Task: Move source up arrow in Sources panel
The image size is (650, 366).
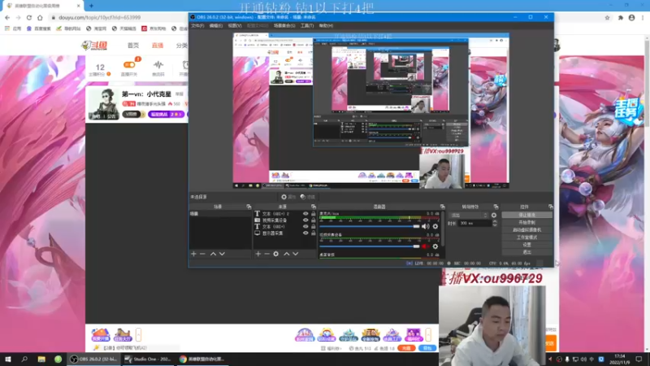Action: click(287, 254)
